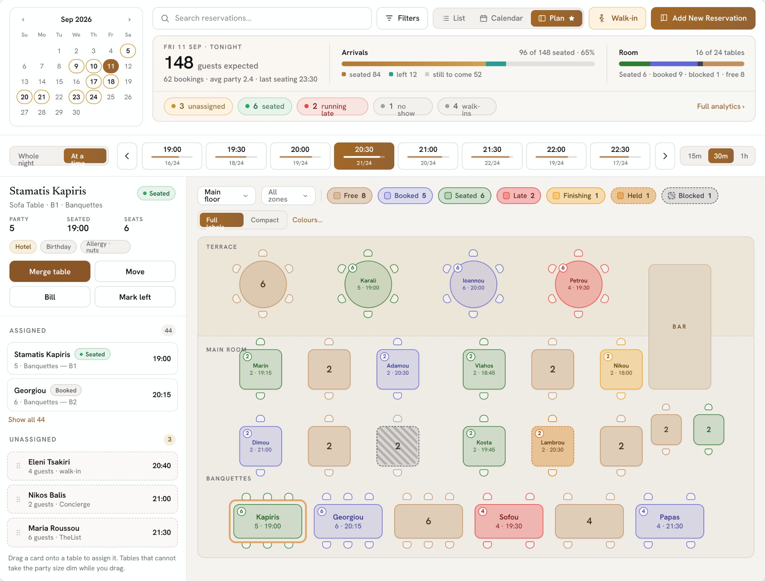This screenshot has width=765, height=581.
Task: Click Arrivals progress bar
Action: (x=468, y=64)
